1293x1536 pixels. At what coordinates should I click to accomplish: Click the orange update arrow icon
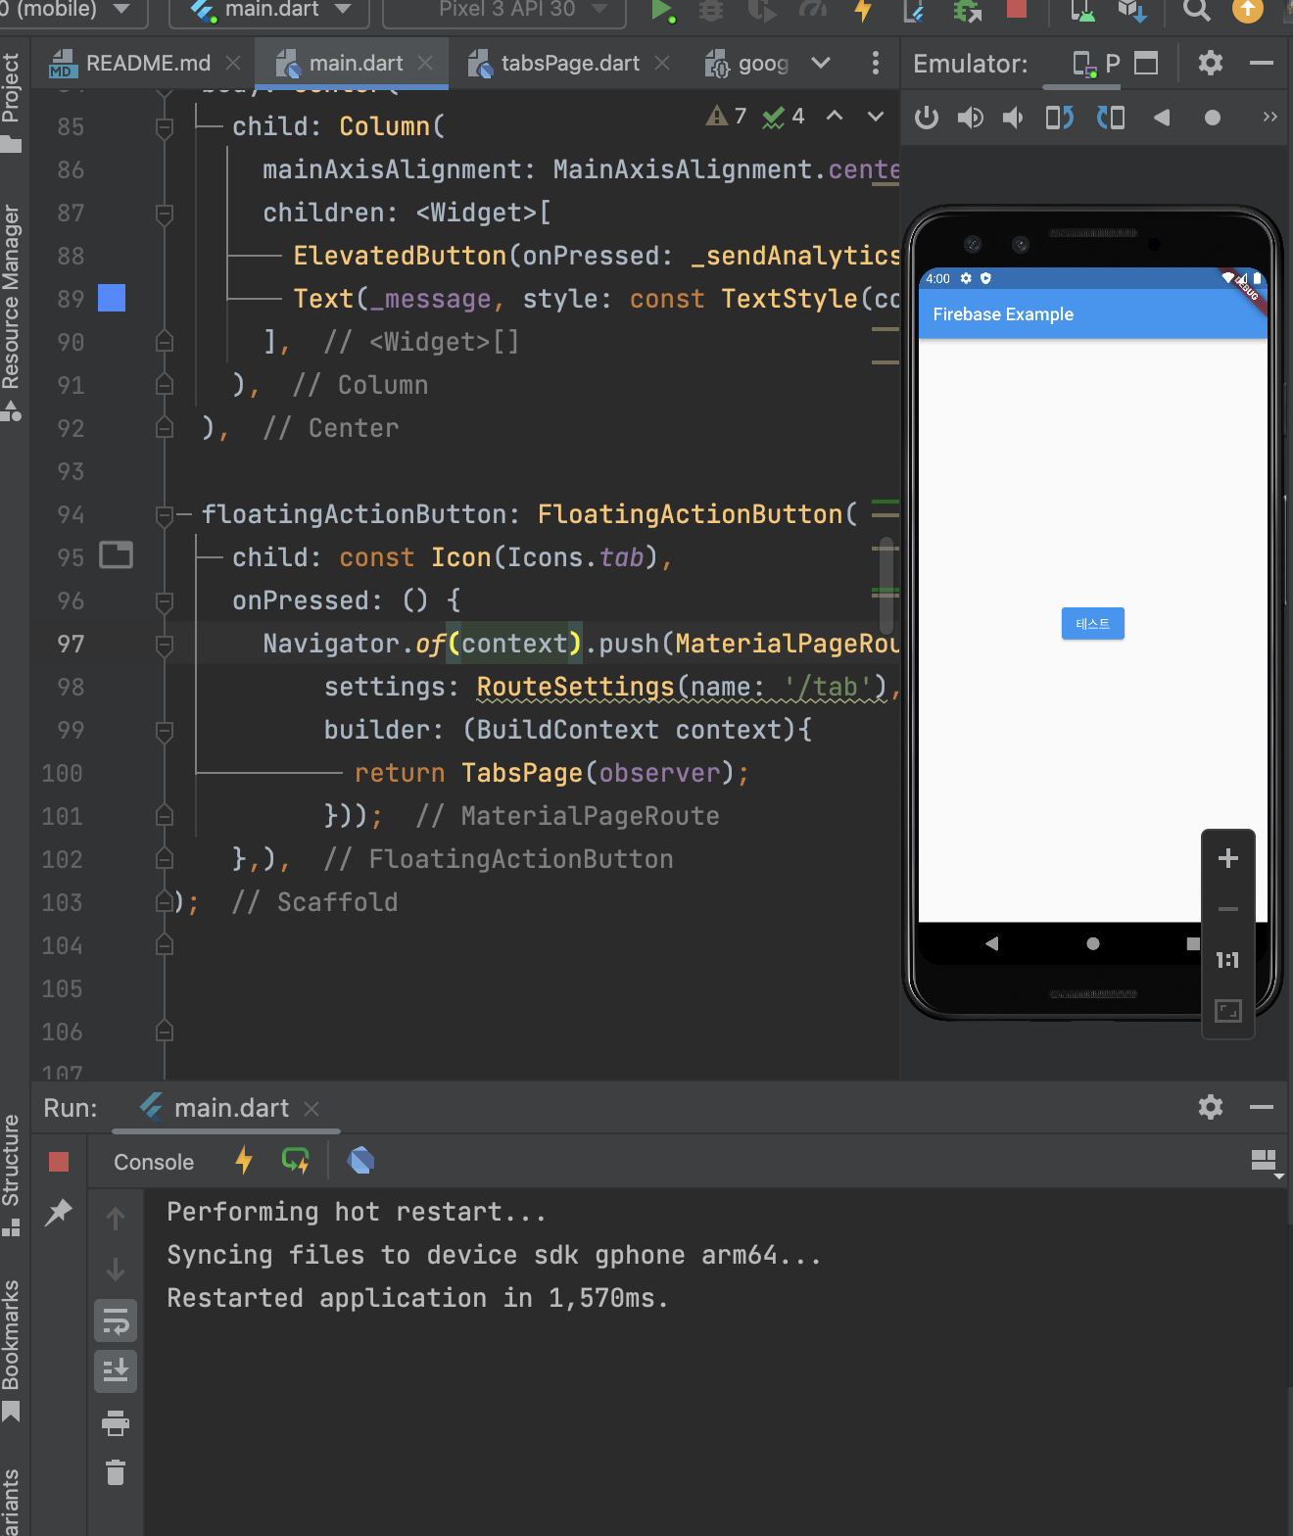[x=1247, y=10]
